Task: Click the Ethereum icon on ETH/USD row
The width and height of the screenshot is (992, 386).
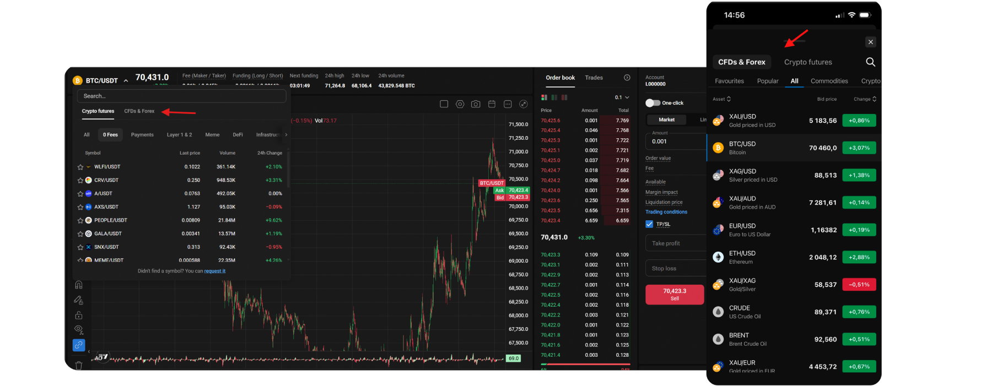Action: (718, 257)
